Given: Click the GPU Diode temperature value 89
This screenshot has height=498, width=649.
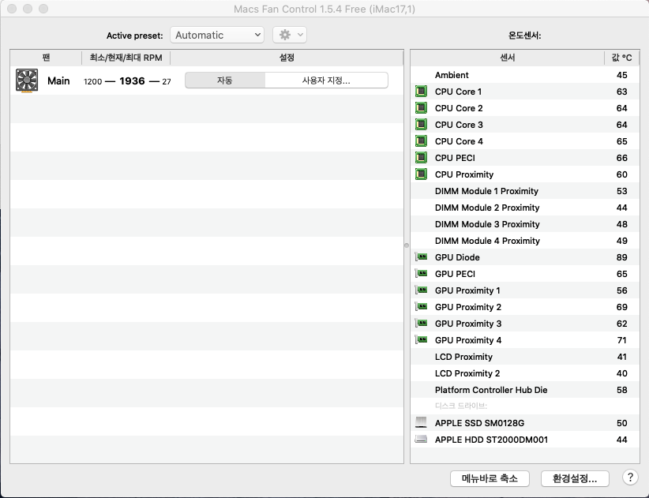Looking at the screenshot, I should 621,257.
